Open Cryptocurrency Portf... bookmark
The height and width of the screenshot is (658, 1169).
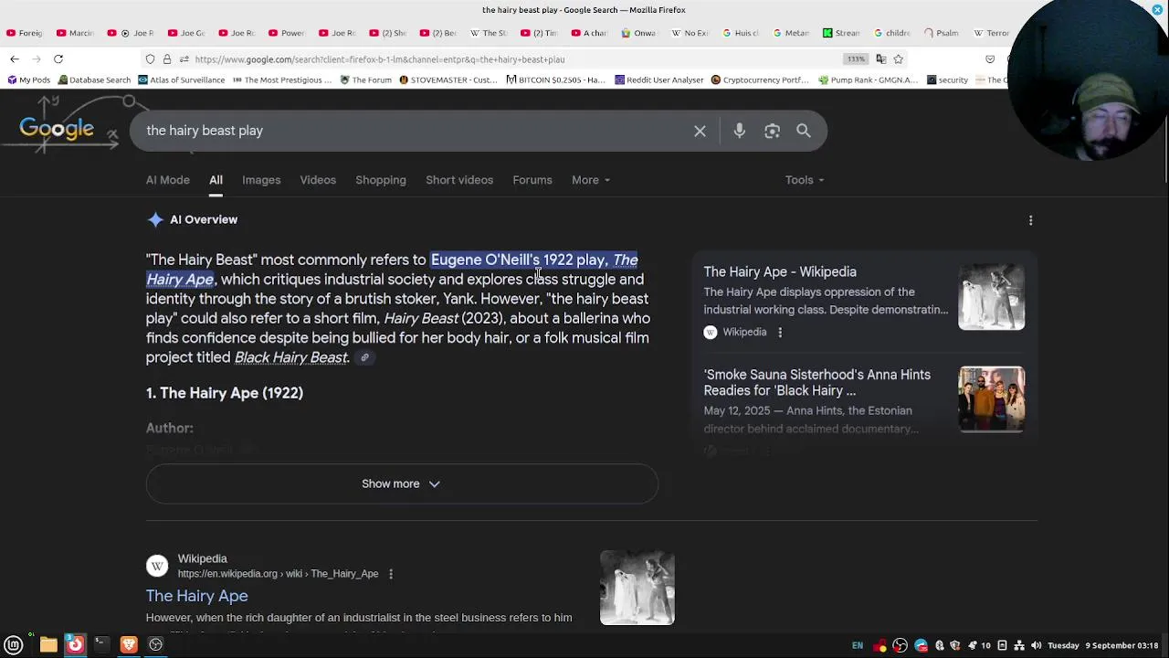pos(760,80)
